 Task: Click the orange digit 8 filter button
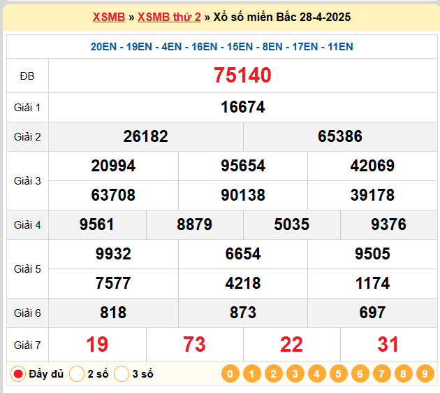403,373
